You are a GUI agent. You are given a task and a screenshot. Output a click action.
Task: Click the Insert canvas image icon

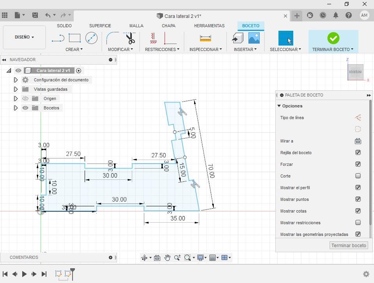pos(254,38)
